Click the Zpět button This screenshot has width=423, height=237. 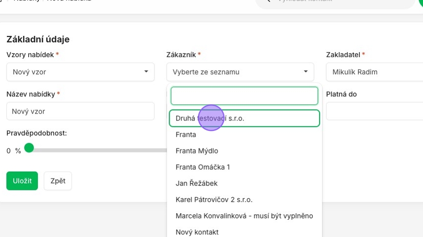click(58, 181)
